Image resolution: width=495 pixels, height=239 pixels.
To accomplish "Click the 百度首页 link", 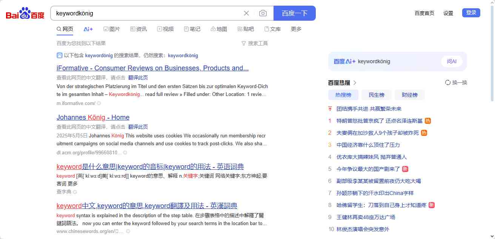I will point(424,13).
